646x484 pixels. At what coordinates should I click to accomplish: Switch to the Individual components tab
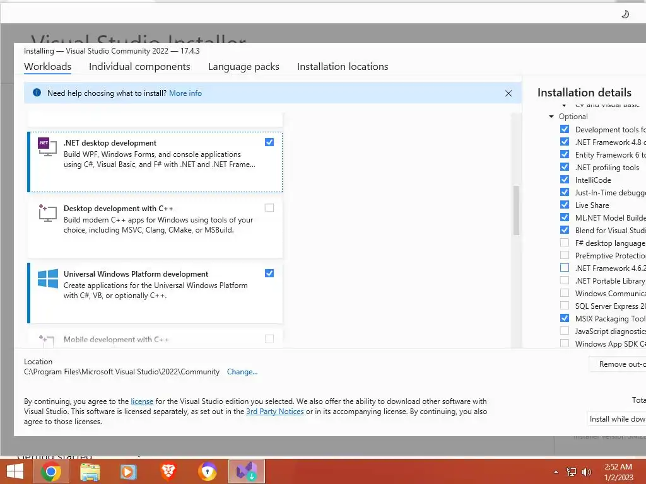[139, 67]
